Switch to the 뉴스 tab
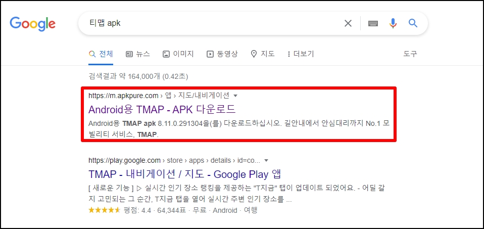484x229 pixels. click(138, 54)
